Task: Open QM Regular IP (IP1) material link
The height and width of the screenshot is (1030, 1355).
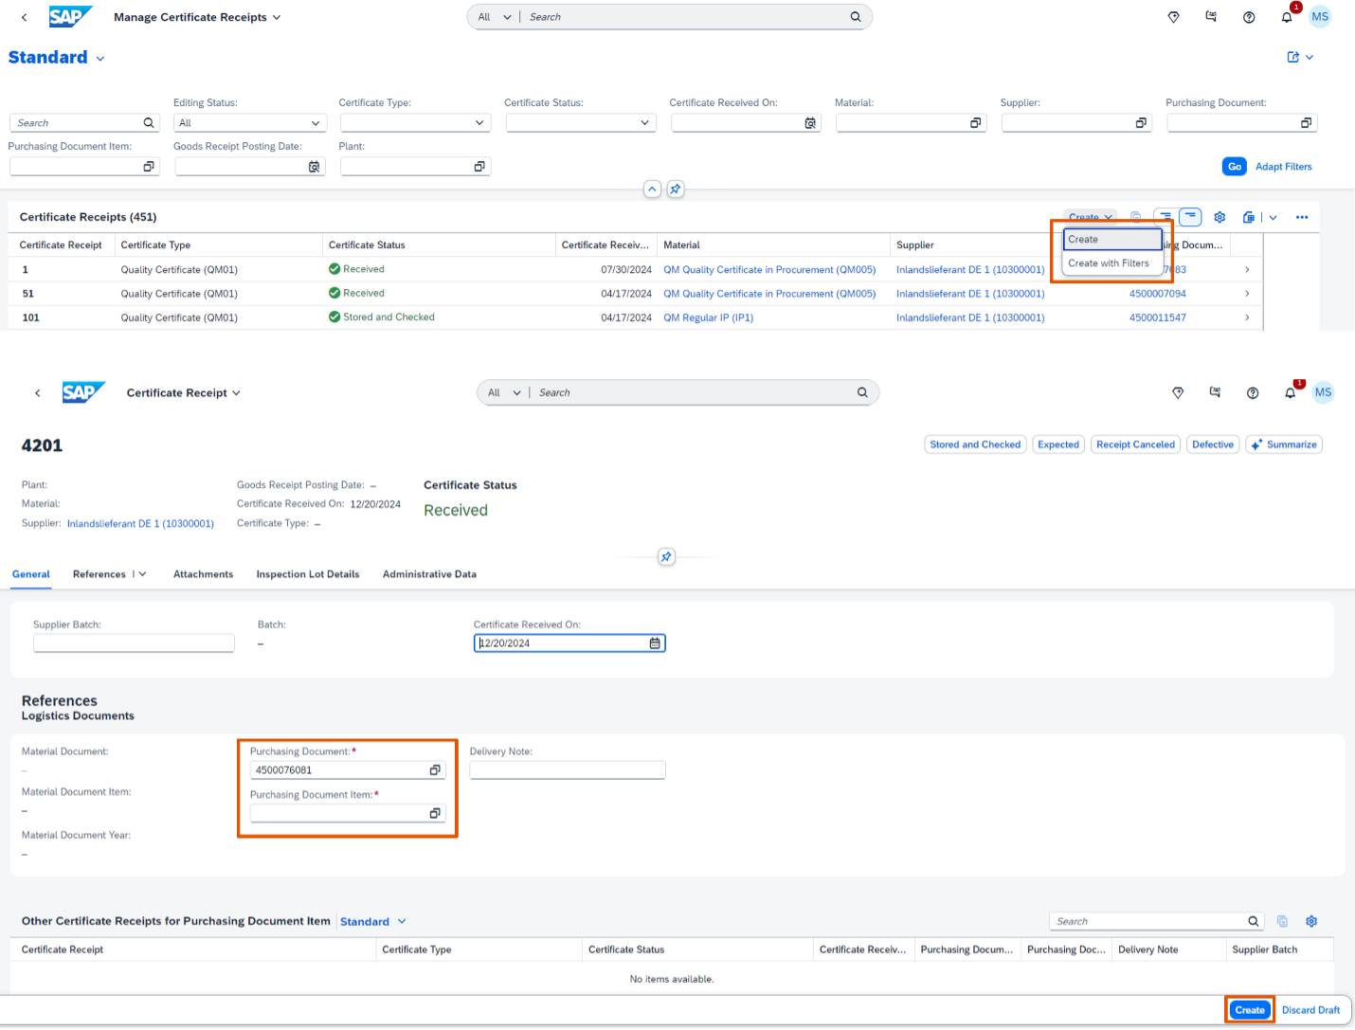Action: pyautogui.click(x=708, y=317)
